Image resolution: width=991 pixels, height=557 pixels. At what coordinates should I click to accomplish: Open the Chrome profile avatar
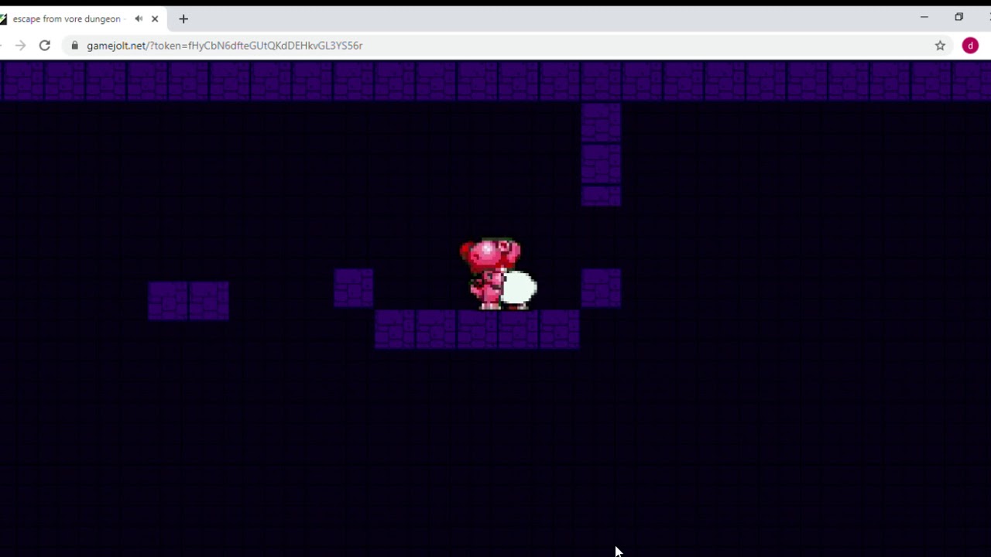[x=970, y=46]
